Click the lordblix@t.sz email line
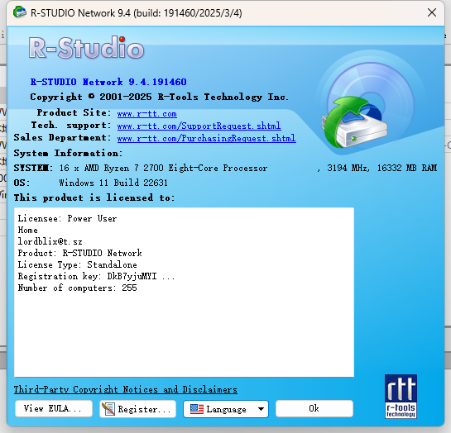Viewport: 451px width, 433px height. [x=50, y=241]
